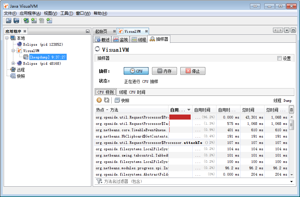
Task: Close the 应用程序 panel tab
Action: pos(25,31)
